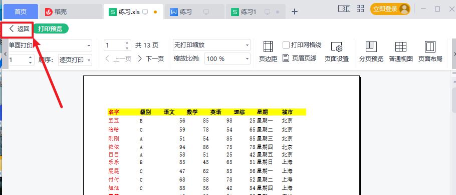Click the user avatar icon
Image resolution: width=456 pixels, height=195 pixels.
tap(404, 9)
